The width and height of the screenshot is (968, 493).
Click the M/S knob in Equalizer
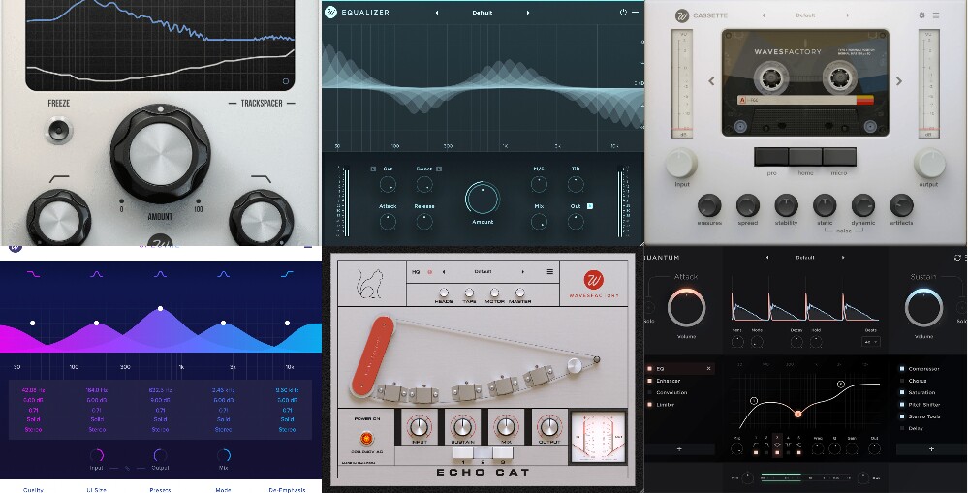pyautogui.click(x=539, y=184)
